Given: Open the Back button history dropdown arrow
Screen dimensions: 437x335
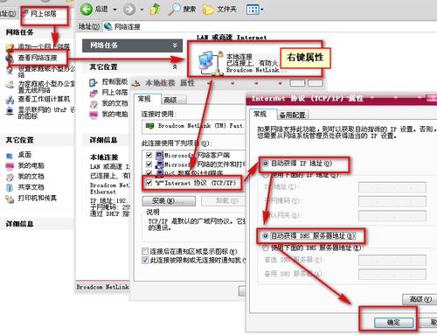Looking at the screenshot, I should (114, 10).
